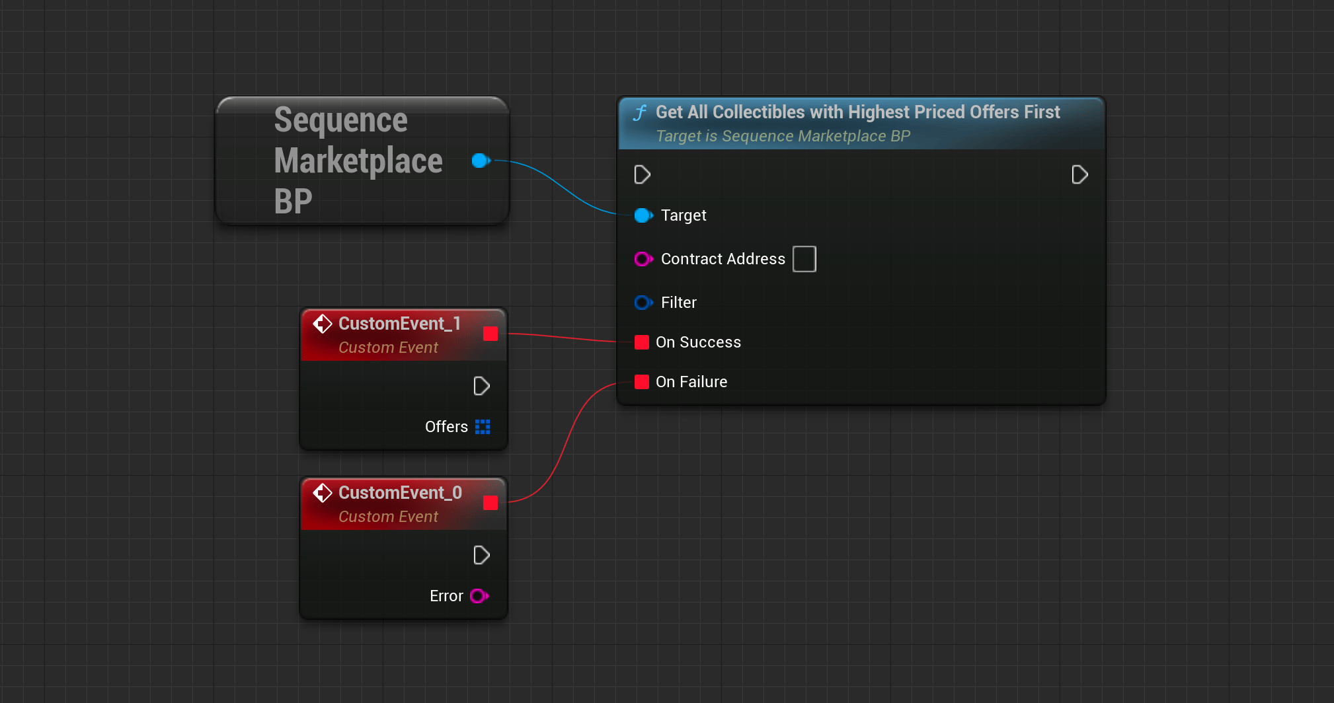Click CustomEvent_1 execution output pin
This screenshot has height=703, width=1334.
coord(482,387)
